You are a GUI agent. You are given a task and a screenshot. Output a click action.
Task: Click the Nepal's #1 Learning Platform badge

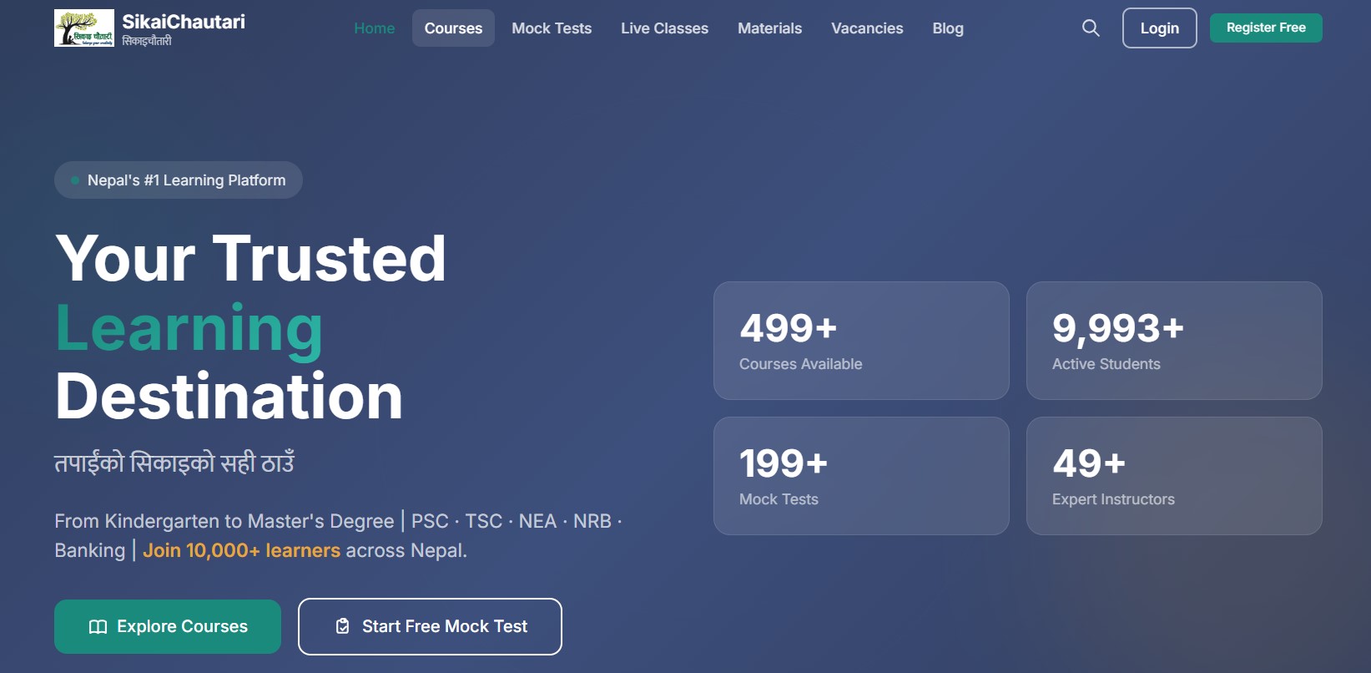[x=179, y=180]
